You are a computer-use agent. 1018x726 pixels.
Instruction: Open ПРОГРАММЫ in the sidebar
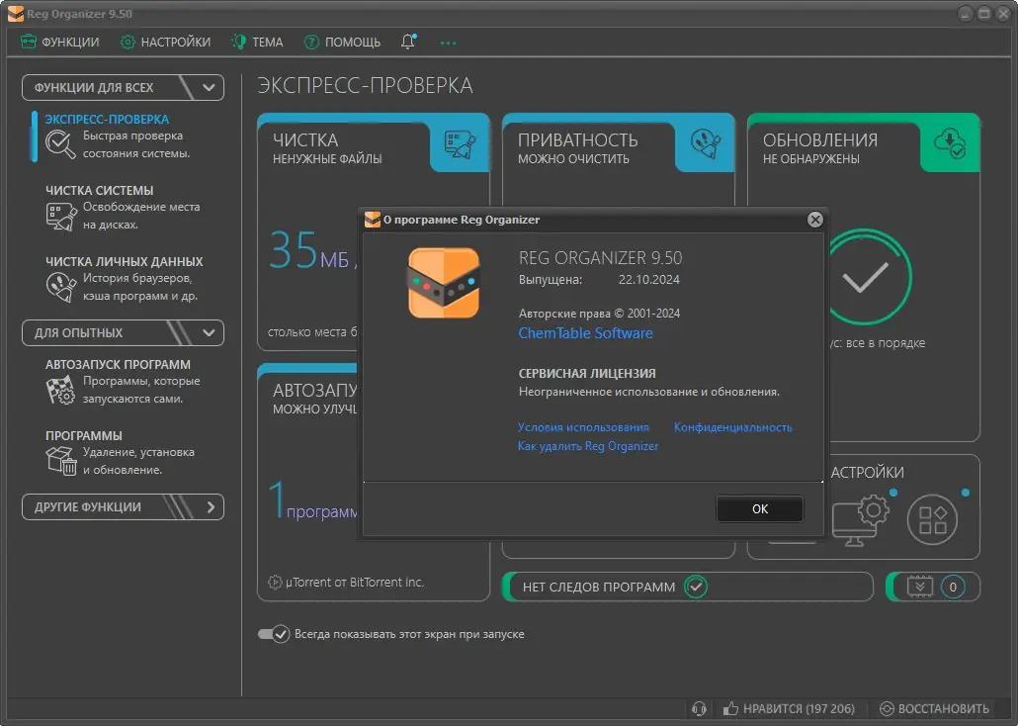(84, 435)
